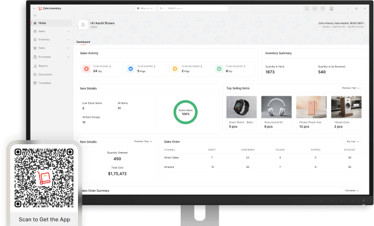The image size is (374, 226).
Task: Open Item Details Previous Year dropdown
Action: click(x=143, y=141)
